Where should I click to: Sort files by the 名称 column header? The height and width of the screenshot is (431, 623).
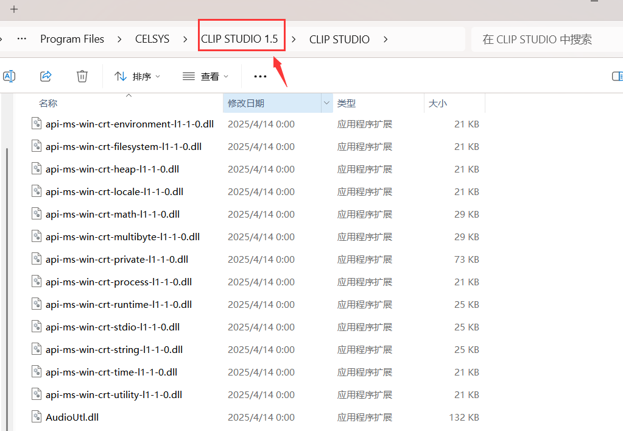48,102
